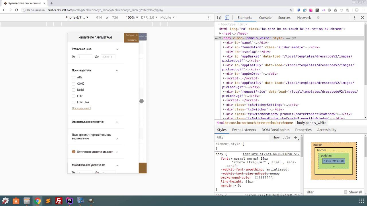Check the Dedal manufacturer checkbox
Screen dimensions: 367x206
(73, 90)
